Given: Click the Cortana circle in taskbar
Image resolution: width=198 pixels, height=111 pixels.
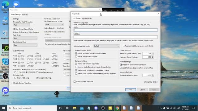Looking at the screenshot, I should (60, 108).
